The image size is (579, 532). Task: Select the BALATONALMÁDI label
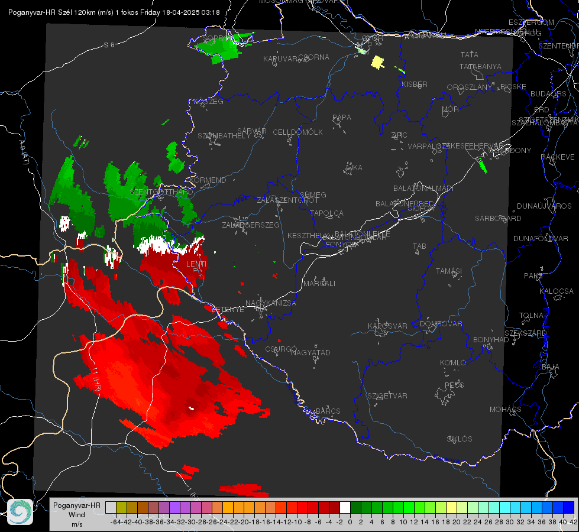coord(423,189)
